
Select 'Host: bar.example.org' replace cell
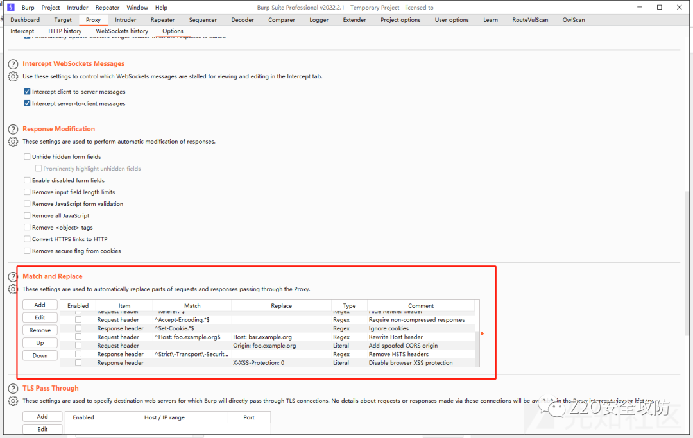(281, 337)
